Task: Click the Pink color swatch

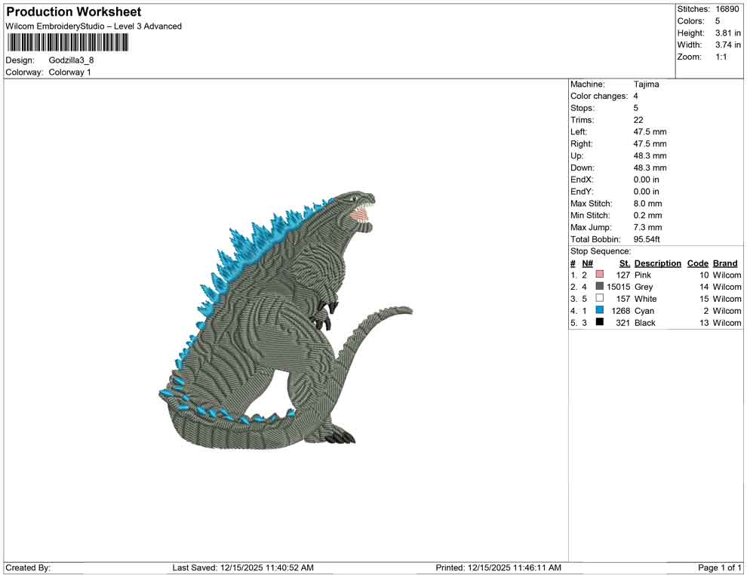Action: pos(599,275)
